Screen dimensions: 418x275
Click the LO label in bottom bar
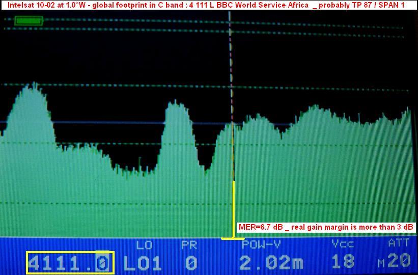[145, 245]
